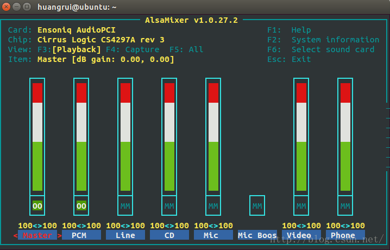Unmute the Line channel MM box

point(125,206)
